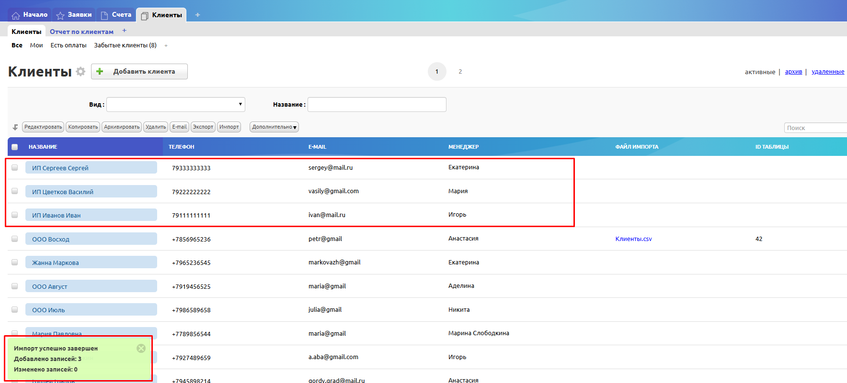Add new top tab with plus icon
Screen dimensions: 847x383
click(x=197, y=15)
